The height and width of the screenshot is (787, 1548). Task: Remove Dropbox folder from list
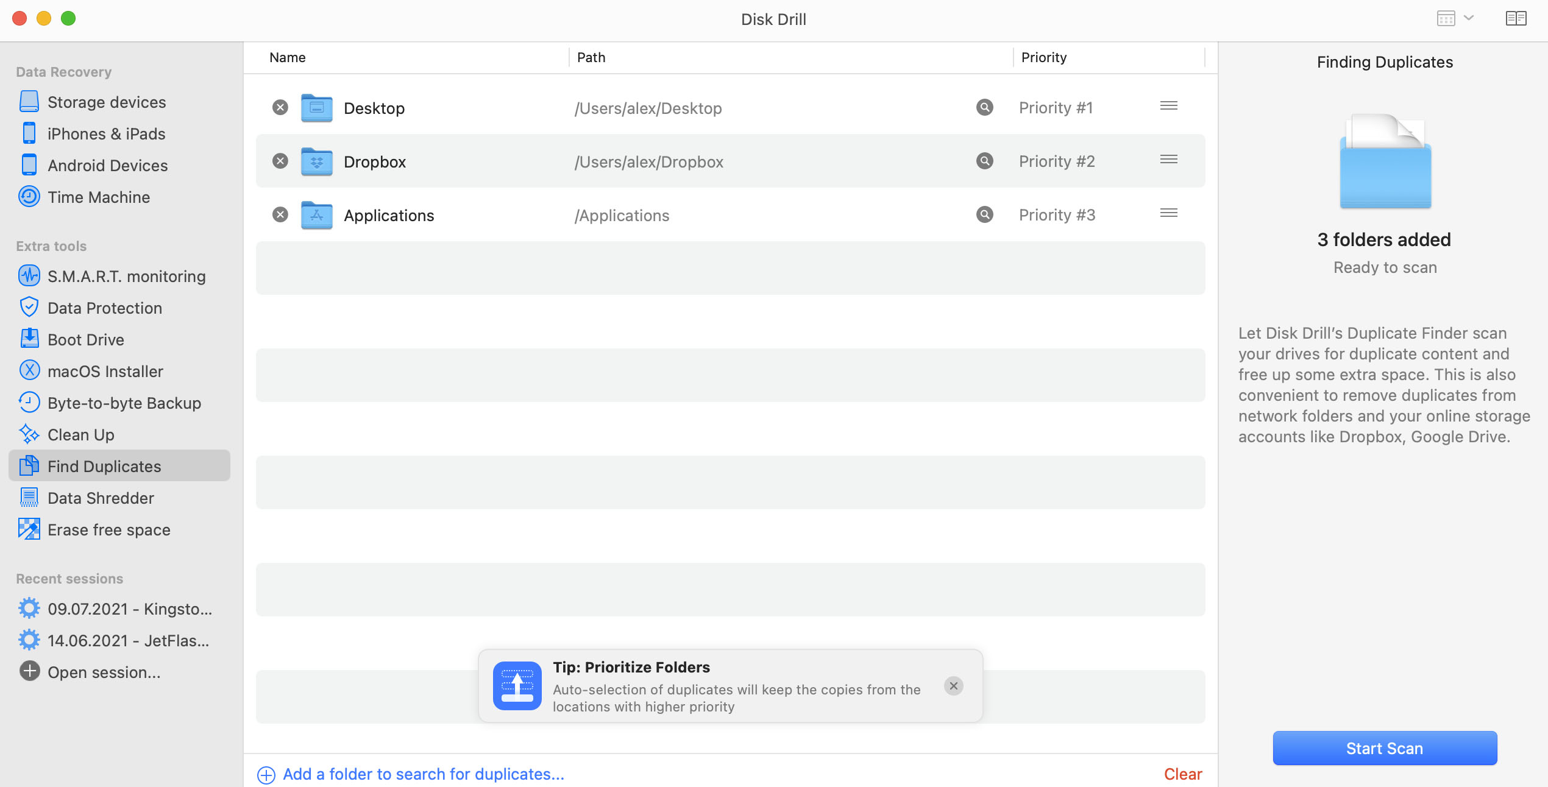[x=280, y=161]
